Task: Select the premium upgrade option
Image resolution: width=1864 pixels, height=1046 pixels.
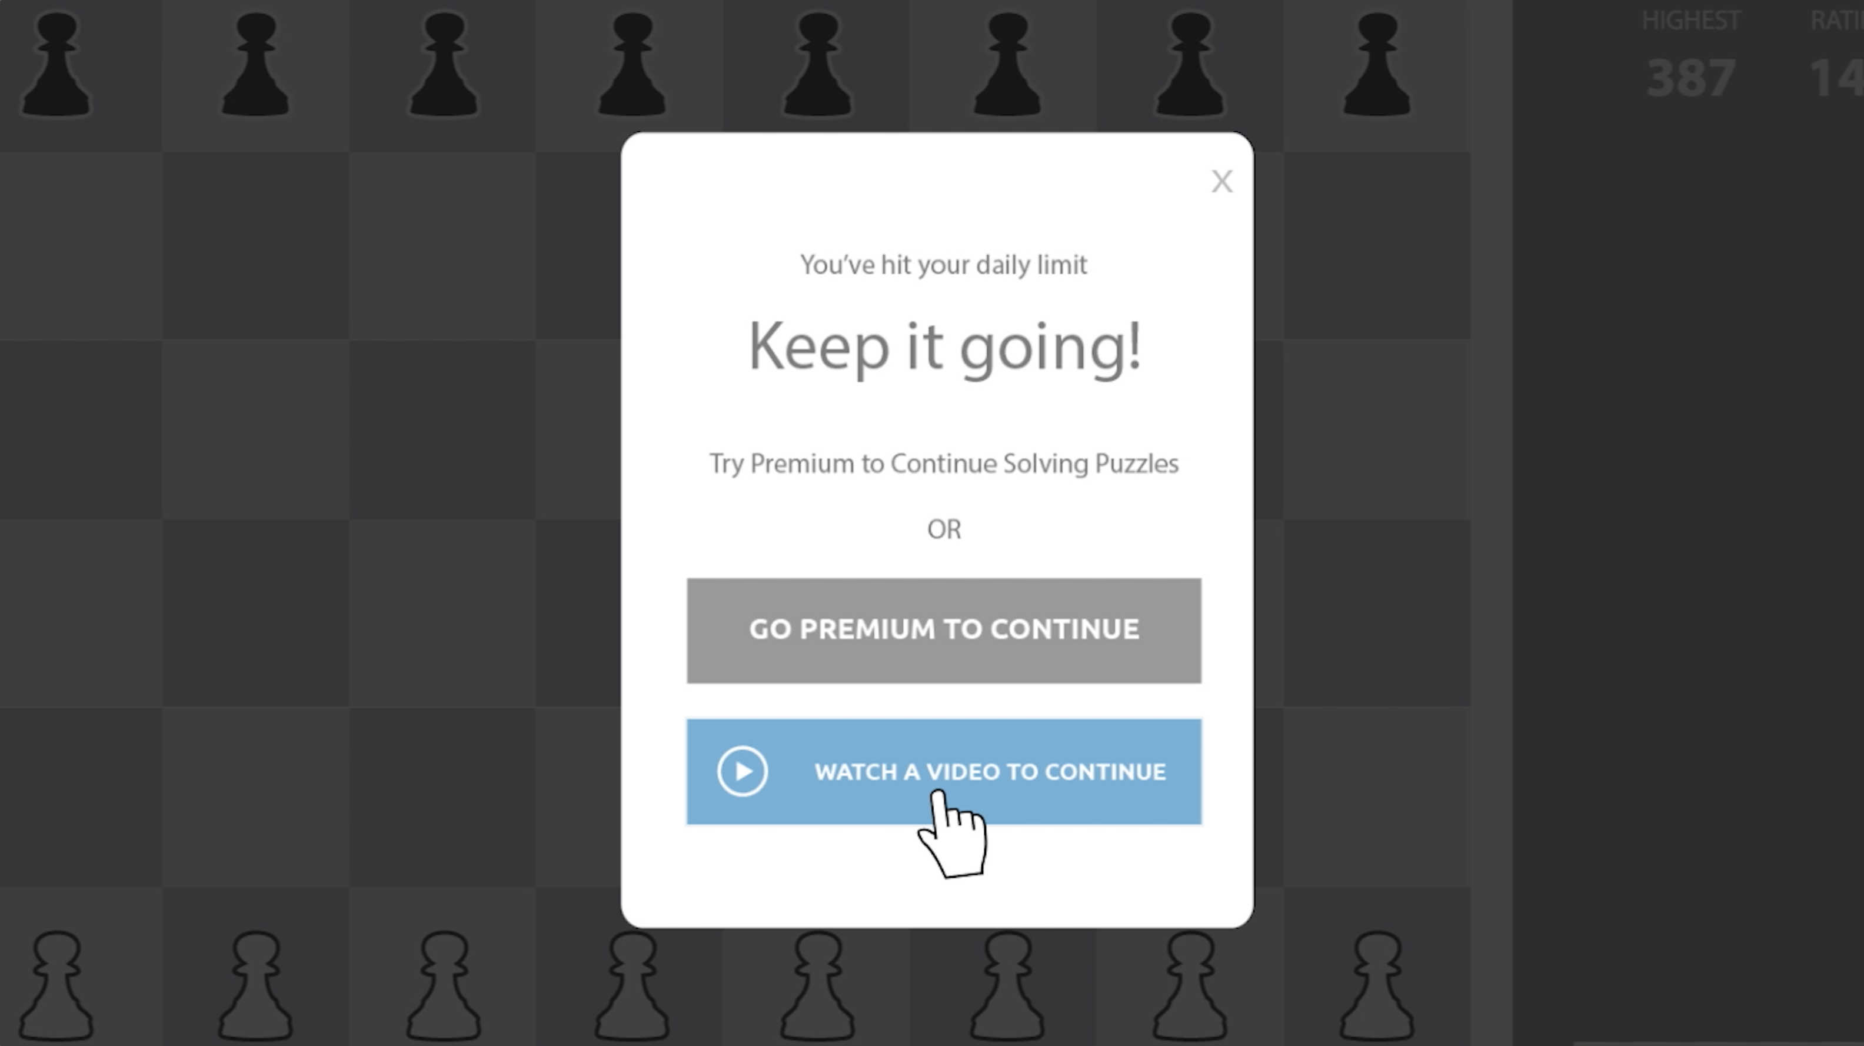Action: coord(944,629)
